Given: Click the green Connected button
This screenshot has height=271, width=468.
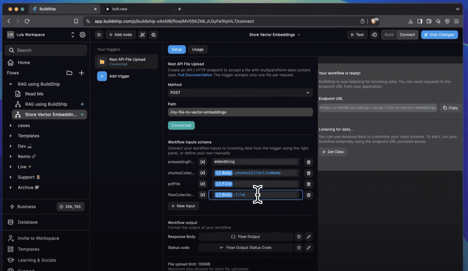Looking at the screenshot, I should pos(181,125).
